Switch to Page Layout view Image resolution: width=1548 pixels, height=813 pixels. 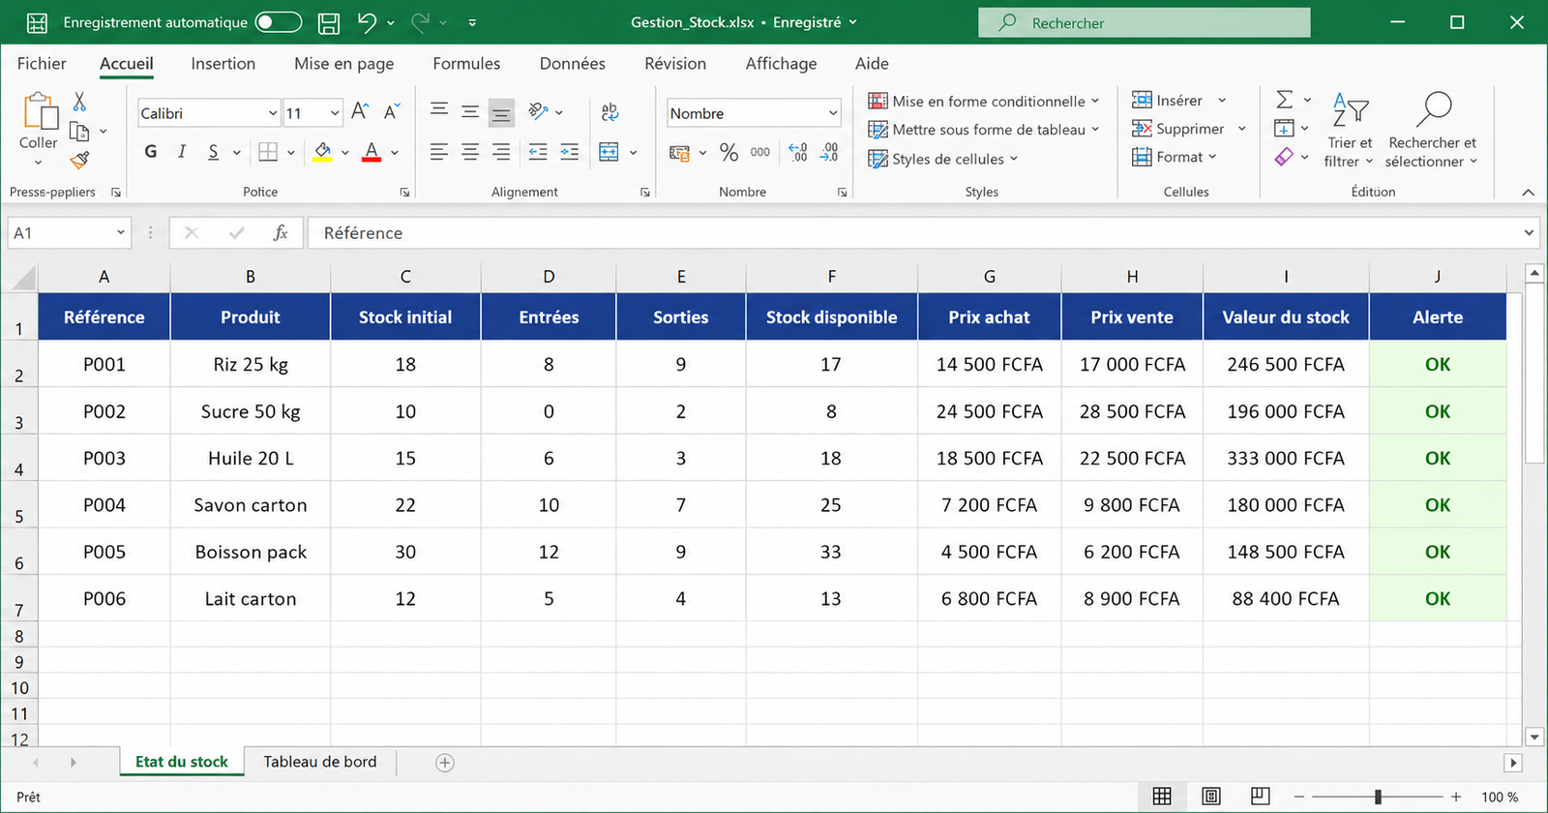pos(1211,796)
